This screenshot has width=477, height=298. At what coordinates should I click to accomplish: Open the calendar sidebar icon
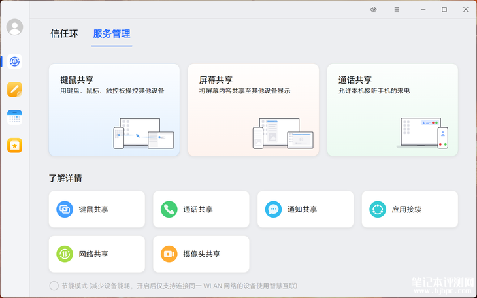[x=14, y=118]
